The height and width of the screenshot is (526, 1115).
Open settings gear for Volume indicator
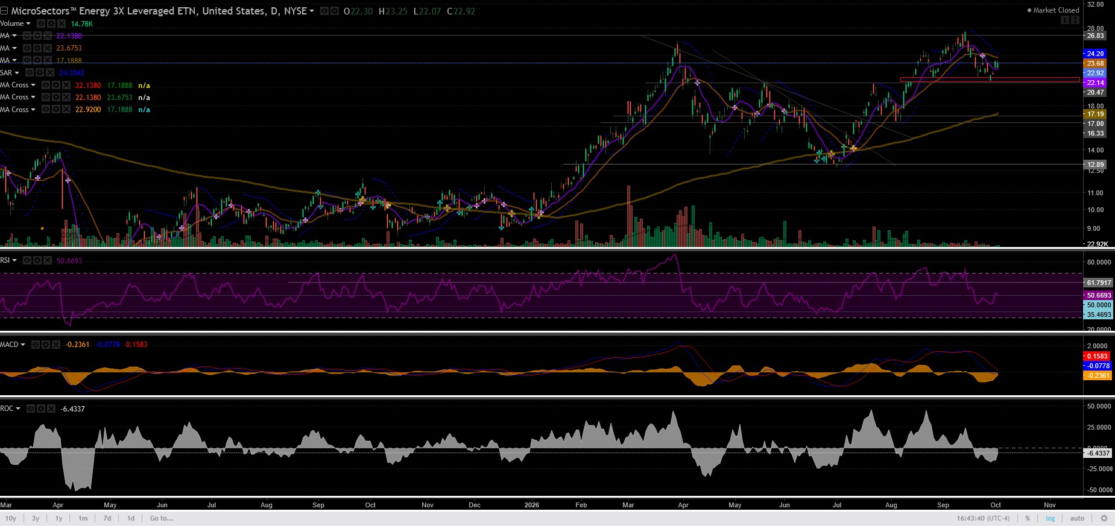pos(51,23)
